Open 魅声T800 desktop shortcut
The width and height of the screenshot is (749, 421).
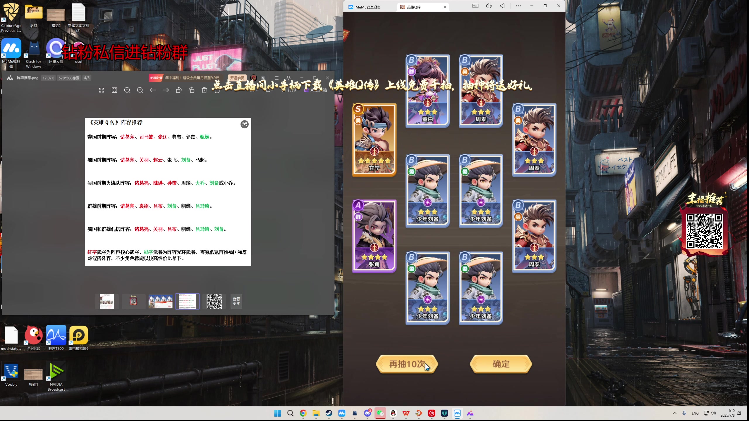pyautogui.click(x=56, y=338)
